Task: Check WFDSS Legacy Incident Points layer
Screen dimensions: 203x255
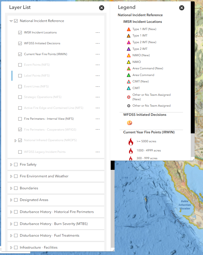Action: point(20,152)
